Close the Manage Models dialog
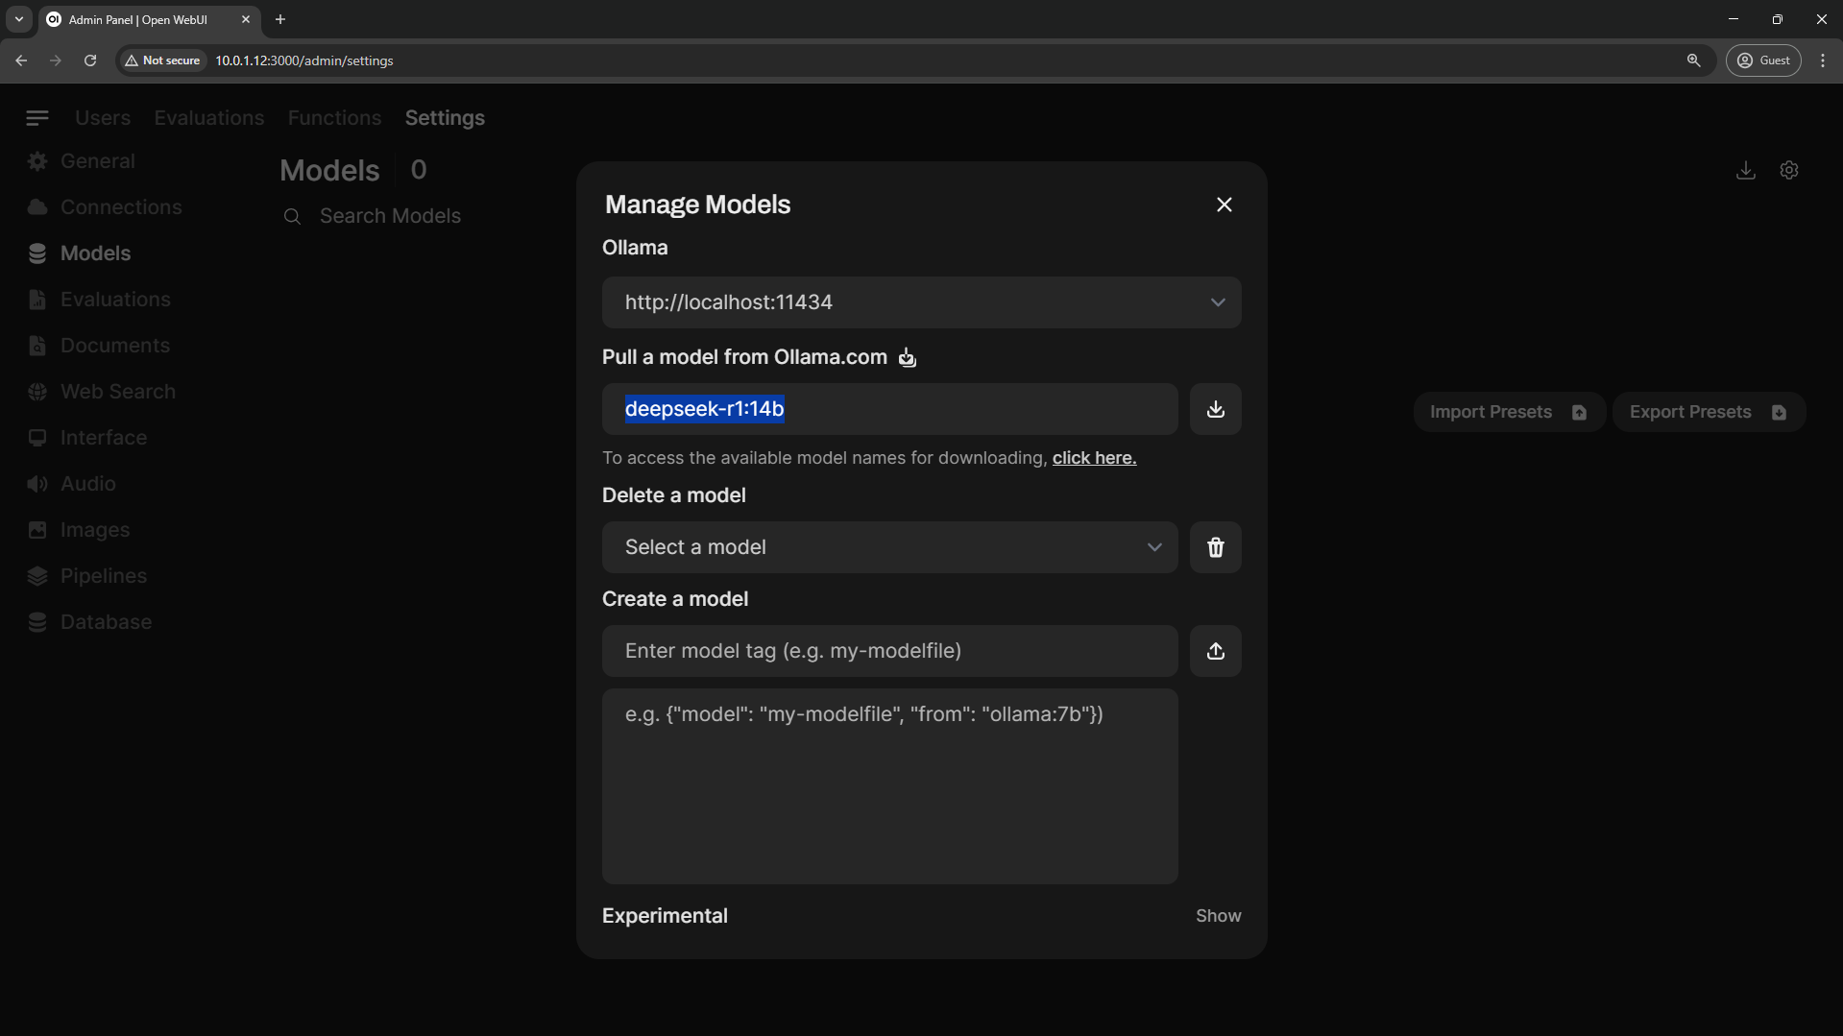Viewport: 1843px width, 1036px height. tap(1224, 205)
